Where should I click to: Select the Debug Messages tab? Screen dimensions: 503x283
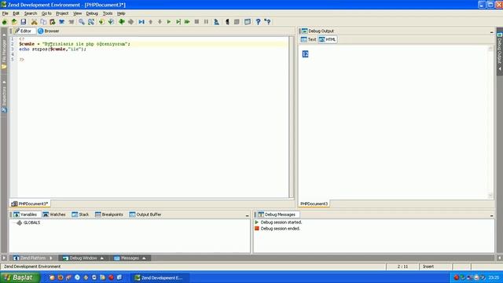[x=277, y=215]
